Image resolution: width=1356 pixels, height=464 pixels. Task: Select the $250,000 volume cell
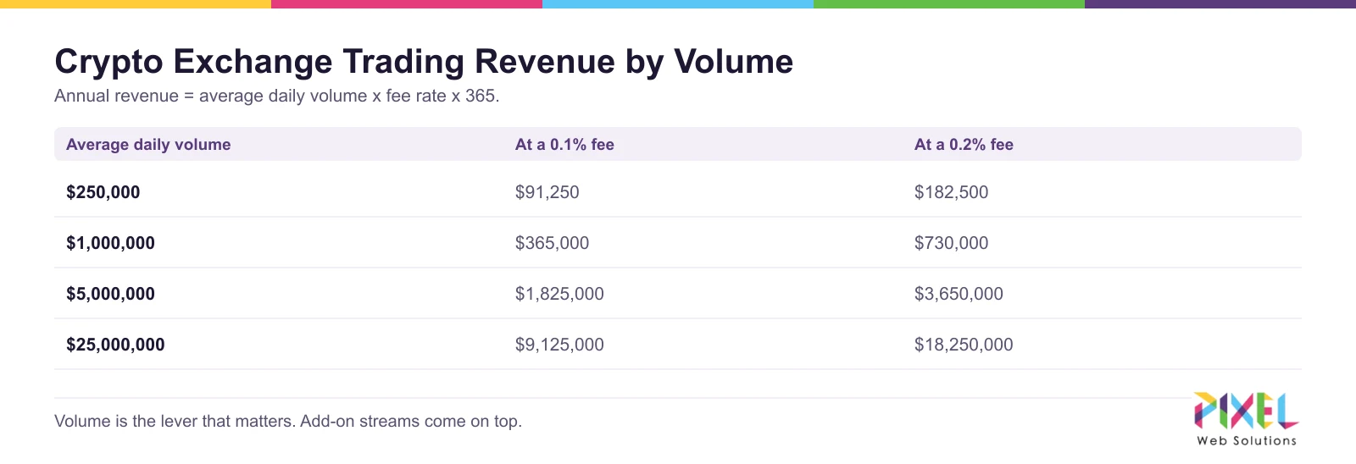103,192
